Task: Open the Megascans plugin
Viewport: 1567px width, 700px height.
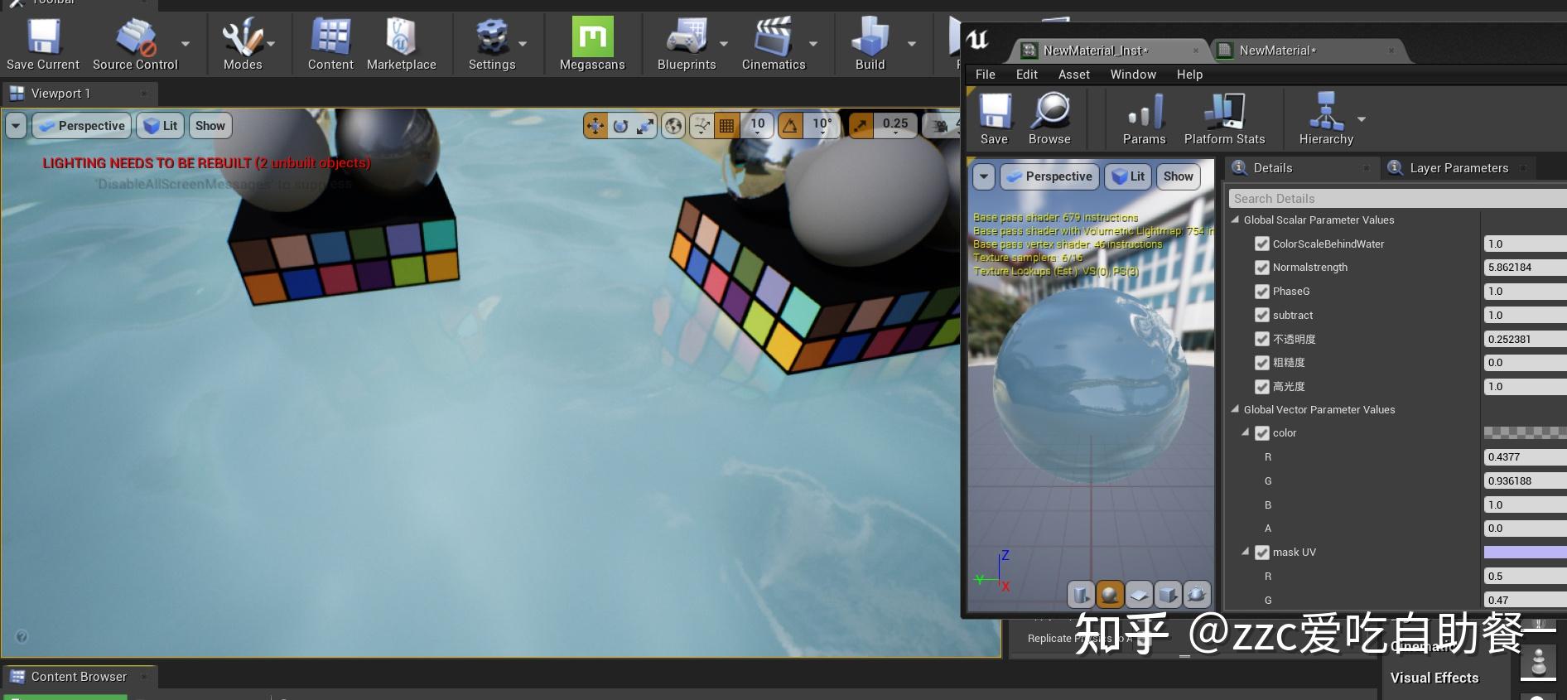Action: (x=592, y=45)
